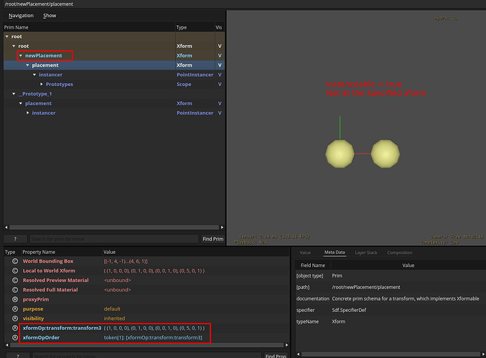
Task: Collapse the selected placement prim
Action: click(27, 65)
